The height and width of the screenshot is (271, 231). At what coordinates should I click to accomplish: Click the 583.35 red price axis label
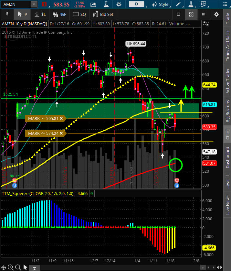click(x=209, y=127)
